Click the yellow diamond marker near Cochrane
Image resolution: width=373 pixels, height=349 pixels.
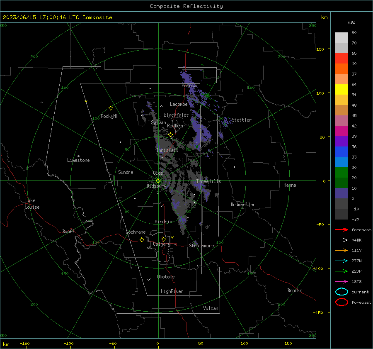click(x=142, y=239)
